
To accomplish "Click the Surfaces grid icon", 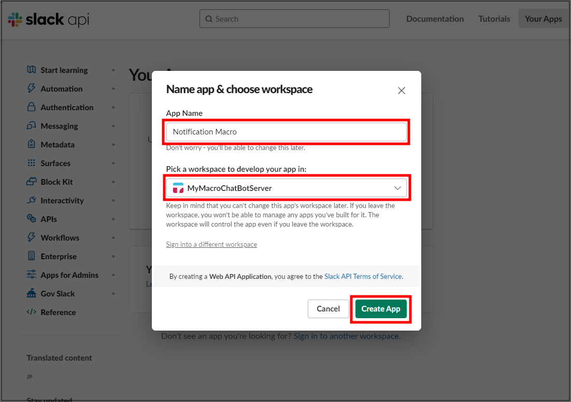I will pos(31,163).
